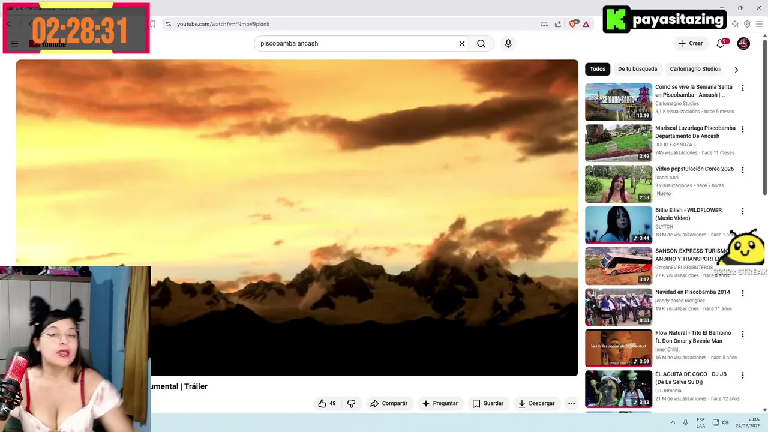Dislike the video with thumbs down
Viewport: 768px width, 432px height.
(352, 403)
